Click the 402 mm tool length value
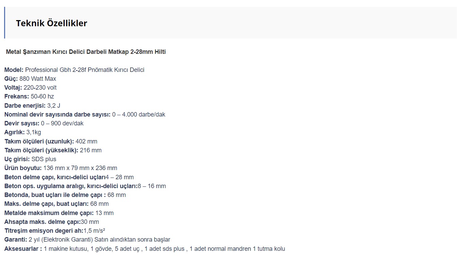 point(86,141)
